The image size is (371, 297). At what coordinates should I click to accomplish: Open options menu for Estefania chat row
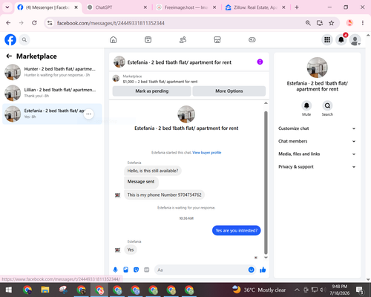point(89,114)
